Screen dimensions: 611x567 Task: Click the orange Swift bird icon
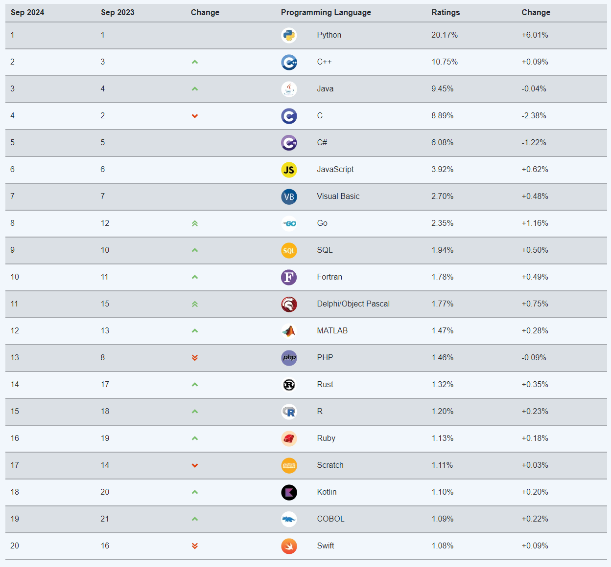[289, 546]
